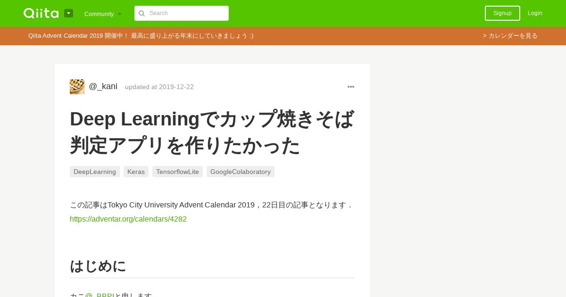Image resolution: width=566 pixels, height=297 pixels.
Task: Open the adventar.org/calendars/4282 link
Action: click(128, 219)
